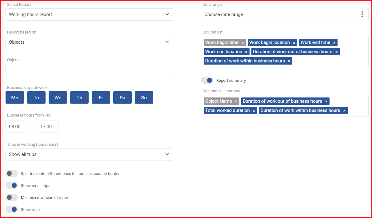Open the Select Report dropdown
The image size is (372, 218).
pos(89,14)
